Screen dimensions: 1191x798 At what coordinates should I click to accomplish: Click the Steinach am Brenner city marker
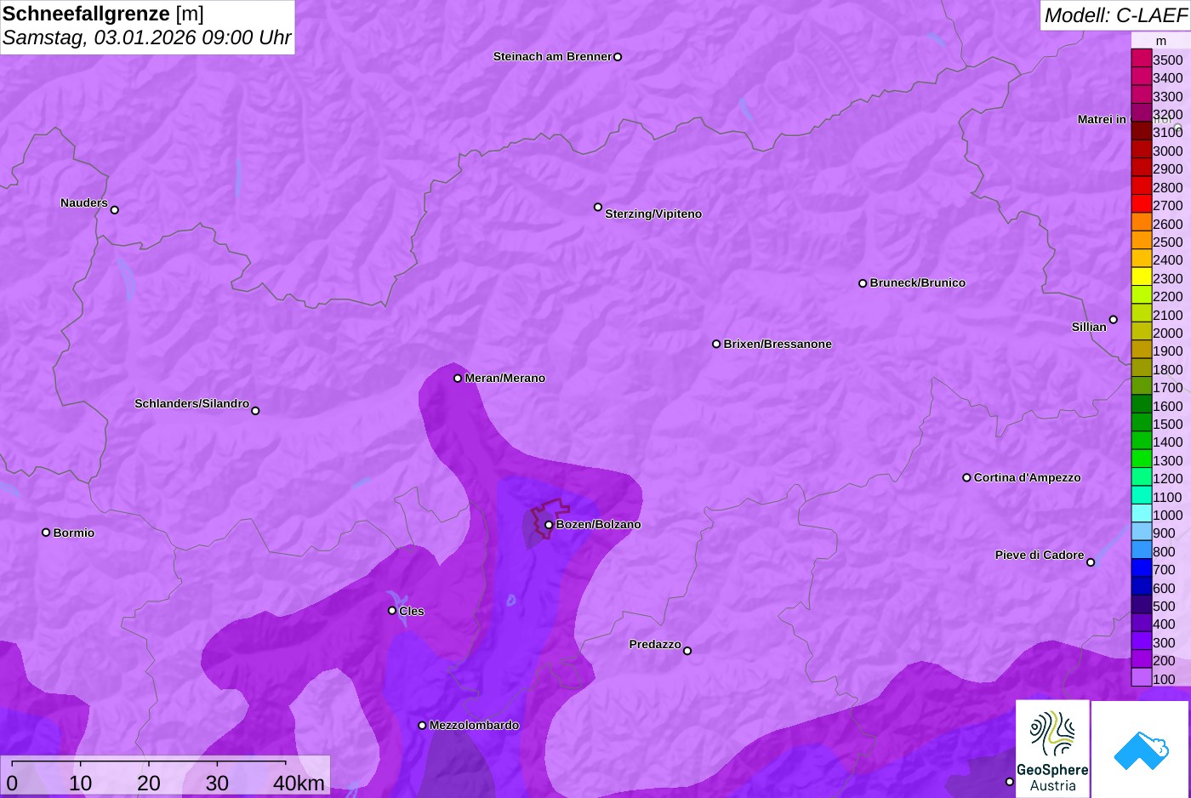[x=618, y=57]
